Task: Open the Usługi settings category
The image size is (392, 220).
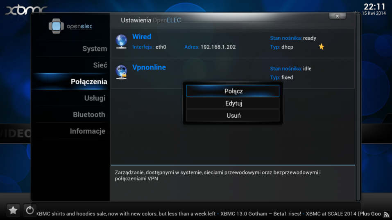Action: coord(95,98)
